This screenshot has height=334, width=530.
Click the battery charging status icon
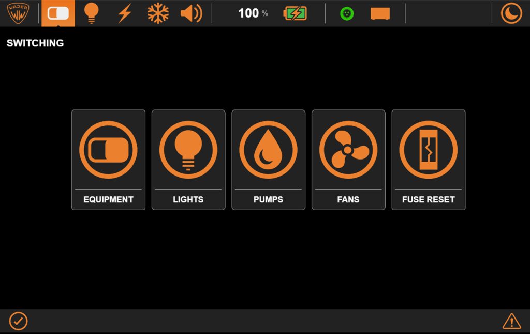coord(295,13)
